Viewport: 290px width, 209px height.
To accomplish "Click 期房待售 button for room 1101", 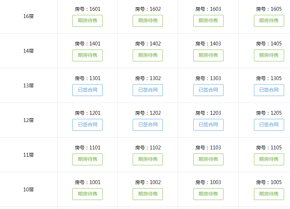I will point(87,159).
